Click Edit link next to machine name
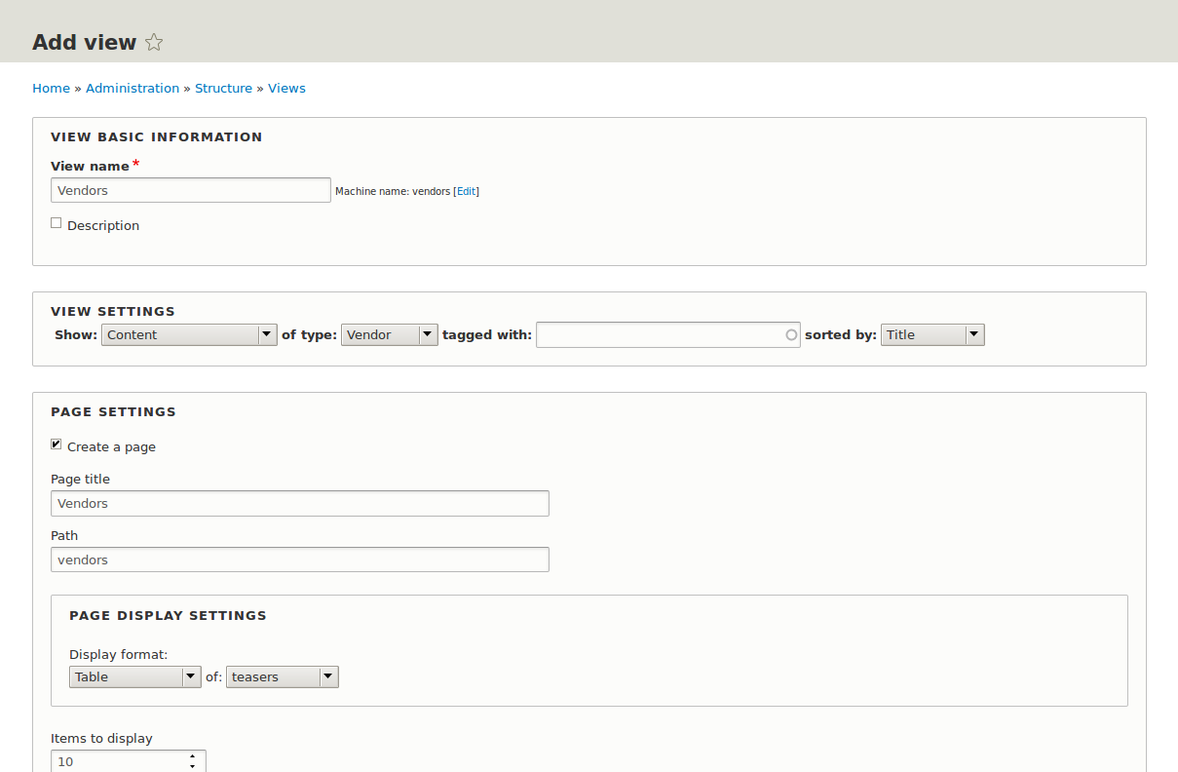 point(466,192)
